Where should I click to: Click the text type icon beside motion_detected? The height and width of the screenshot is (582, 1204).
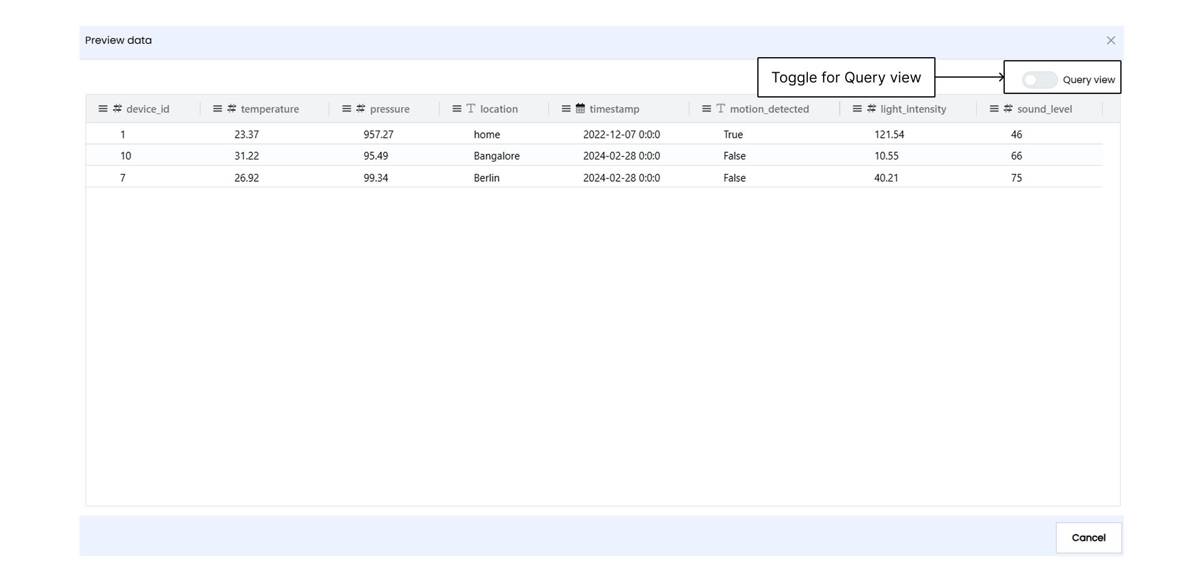tap(721, 108)
